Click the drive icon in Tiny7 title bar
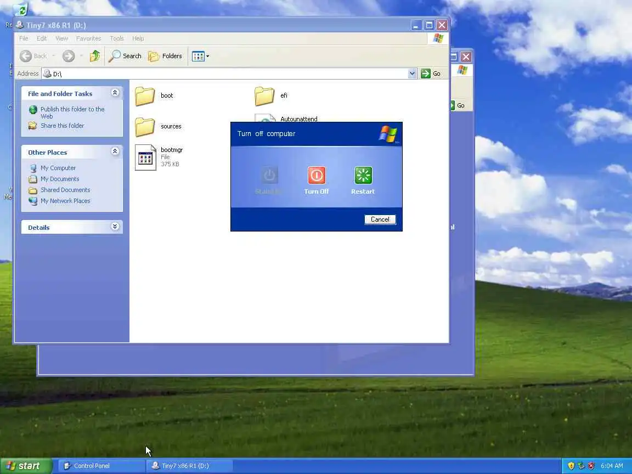This screenshot has width=632, height=474. tap(19, 25)
